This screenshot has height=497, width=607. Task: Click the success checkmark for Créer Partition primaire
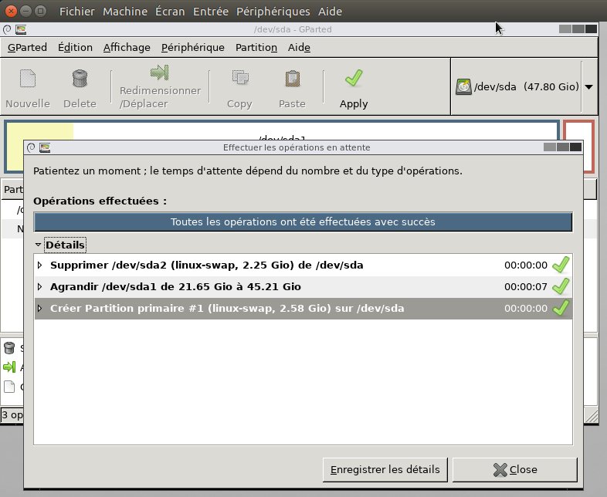(561, 308)
